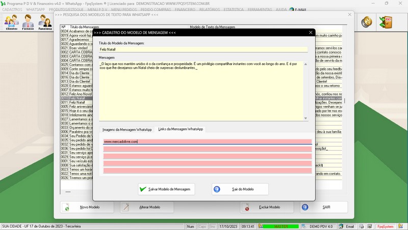
Task: Click the message text area scrollbar down arrow
Action: coord(306,119)
